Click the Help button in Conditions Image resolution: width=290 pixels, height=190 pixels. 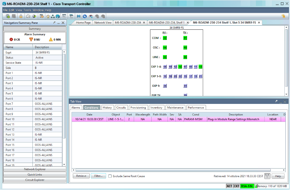coord(278,176)
